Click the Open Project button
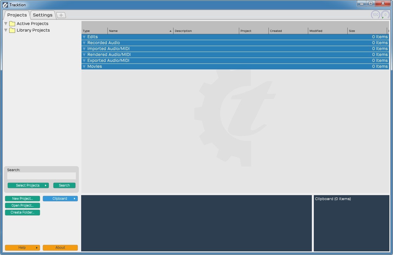 click(x=22, y=205)
